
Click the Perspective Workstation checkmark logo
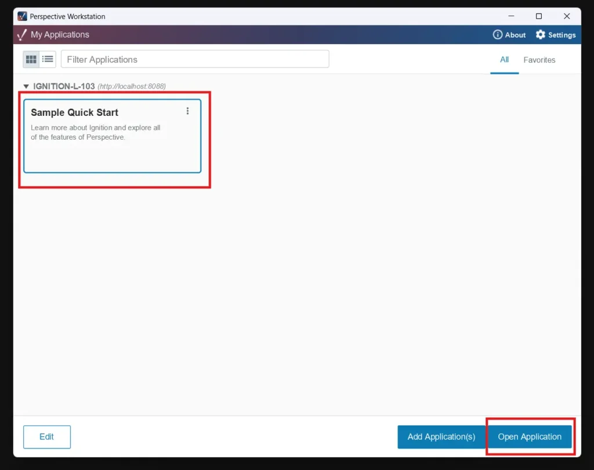click(21, 35)
